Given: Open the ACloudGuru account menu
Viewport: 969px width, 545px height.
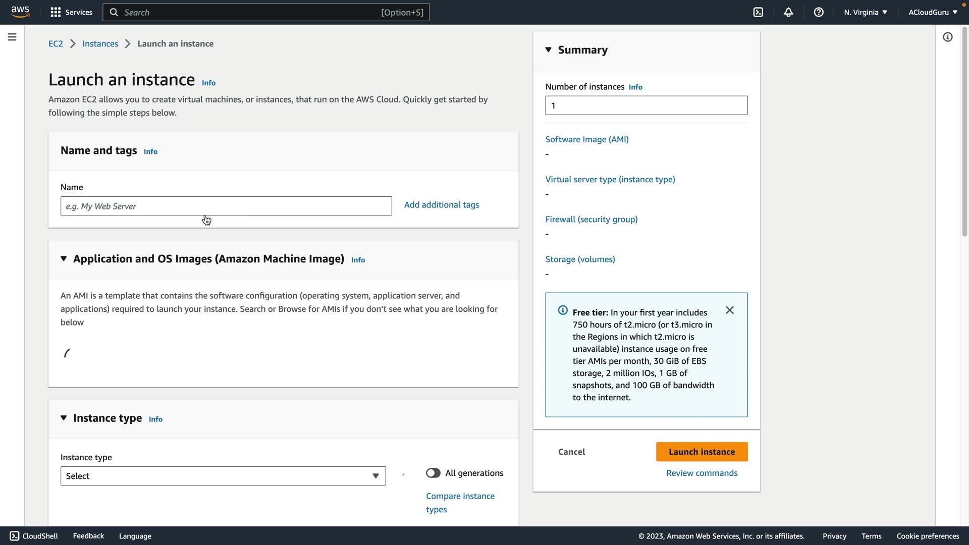Looking at the screenshot, I should tap(933, 12).
